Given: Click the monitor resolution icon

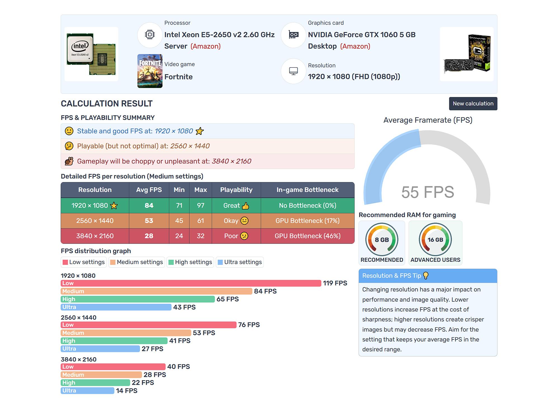Looking at the screenshot, I should click(x=293, y=71).
